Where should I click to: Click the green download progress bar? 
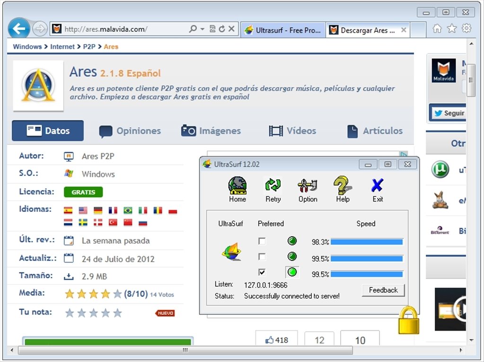(x=108, y=342)
